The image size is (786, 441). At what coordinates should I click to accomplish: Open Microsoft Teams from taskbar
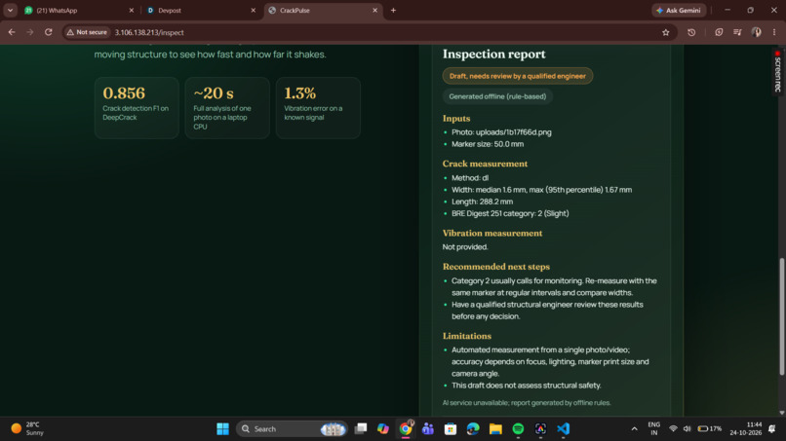pyautogui.click(x=427, y=429)
